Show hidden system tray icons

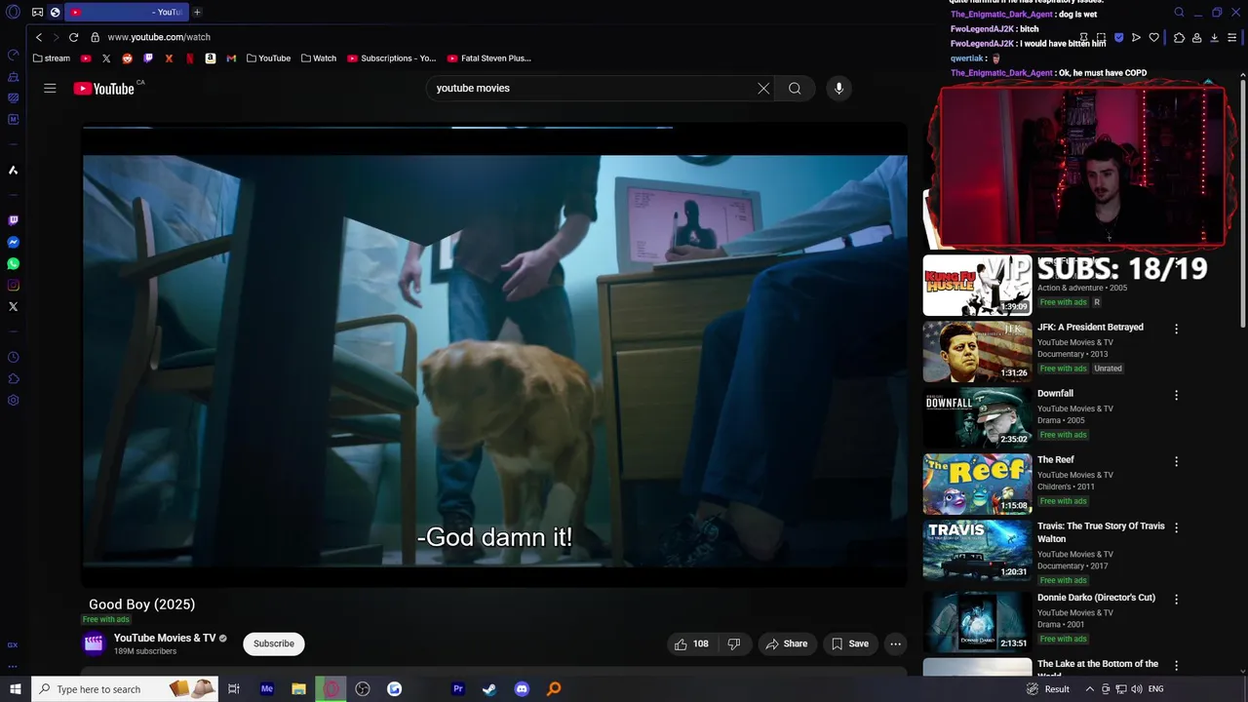(x=1089, y=689)
